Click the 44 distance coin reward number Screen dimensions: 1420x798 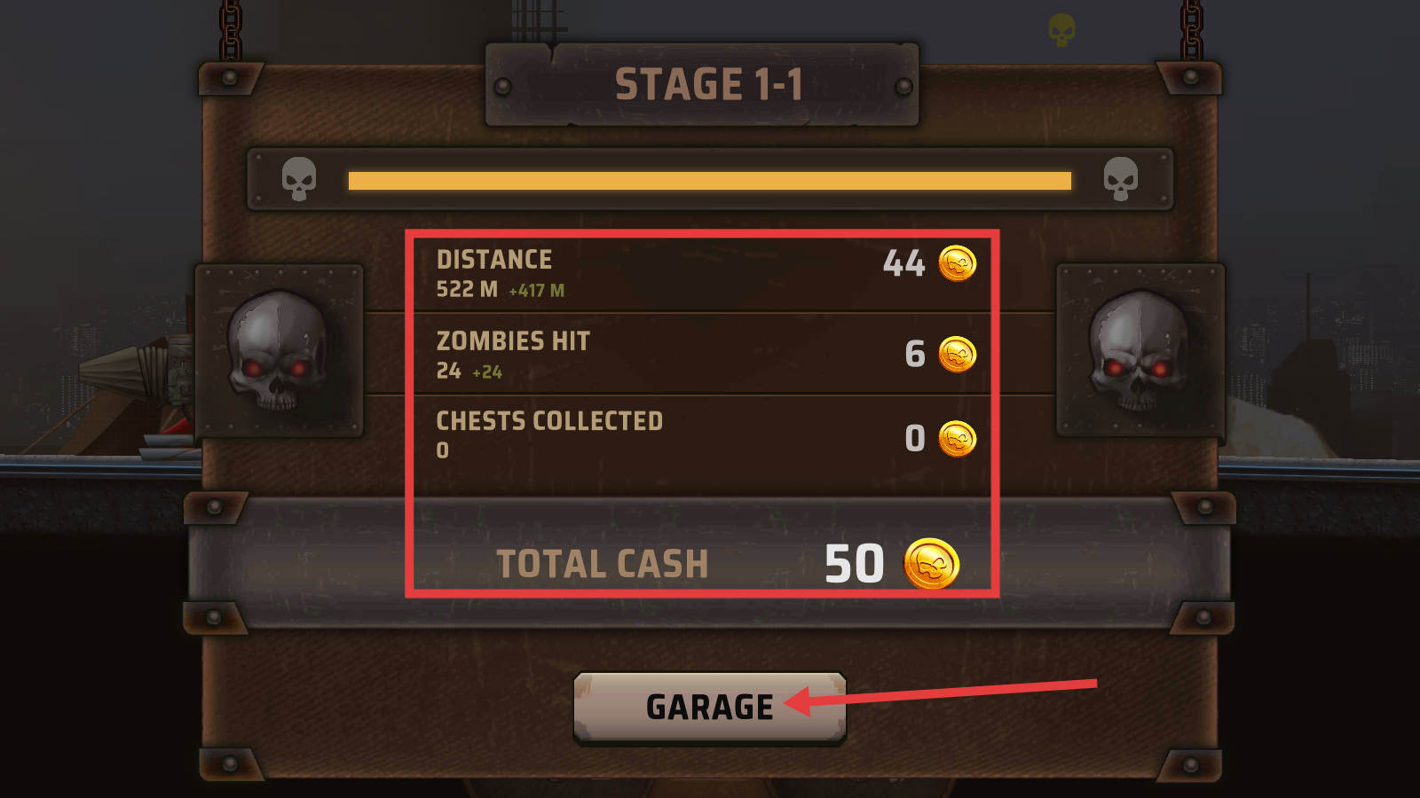(x=904, y=263)
